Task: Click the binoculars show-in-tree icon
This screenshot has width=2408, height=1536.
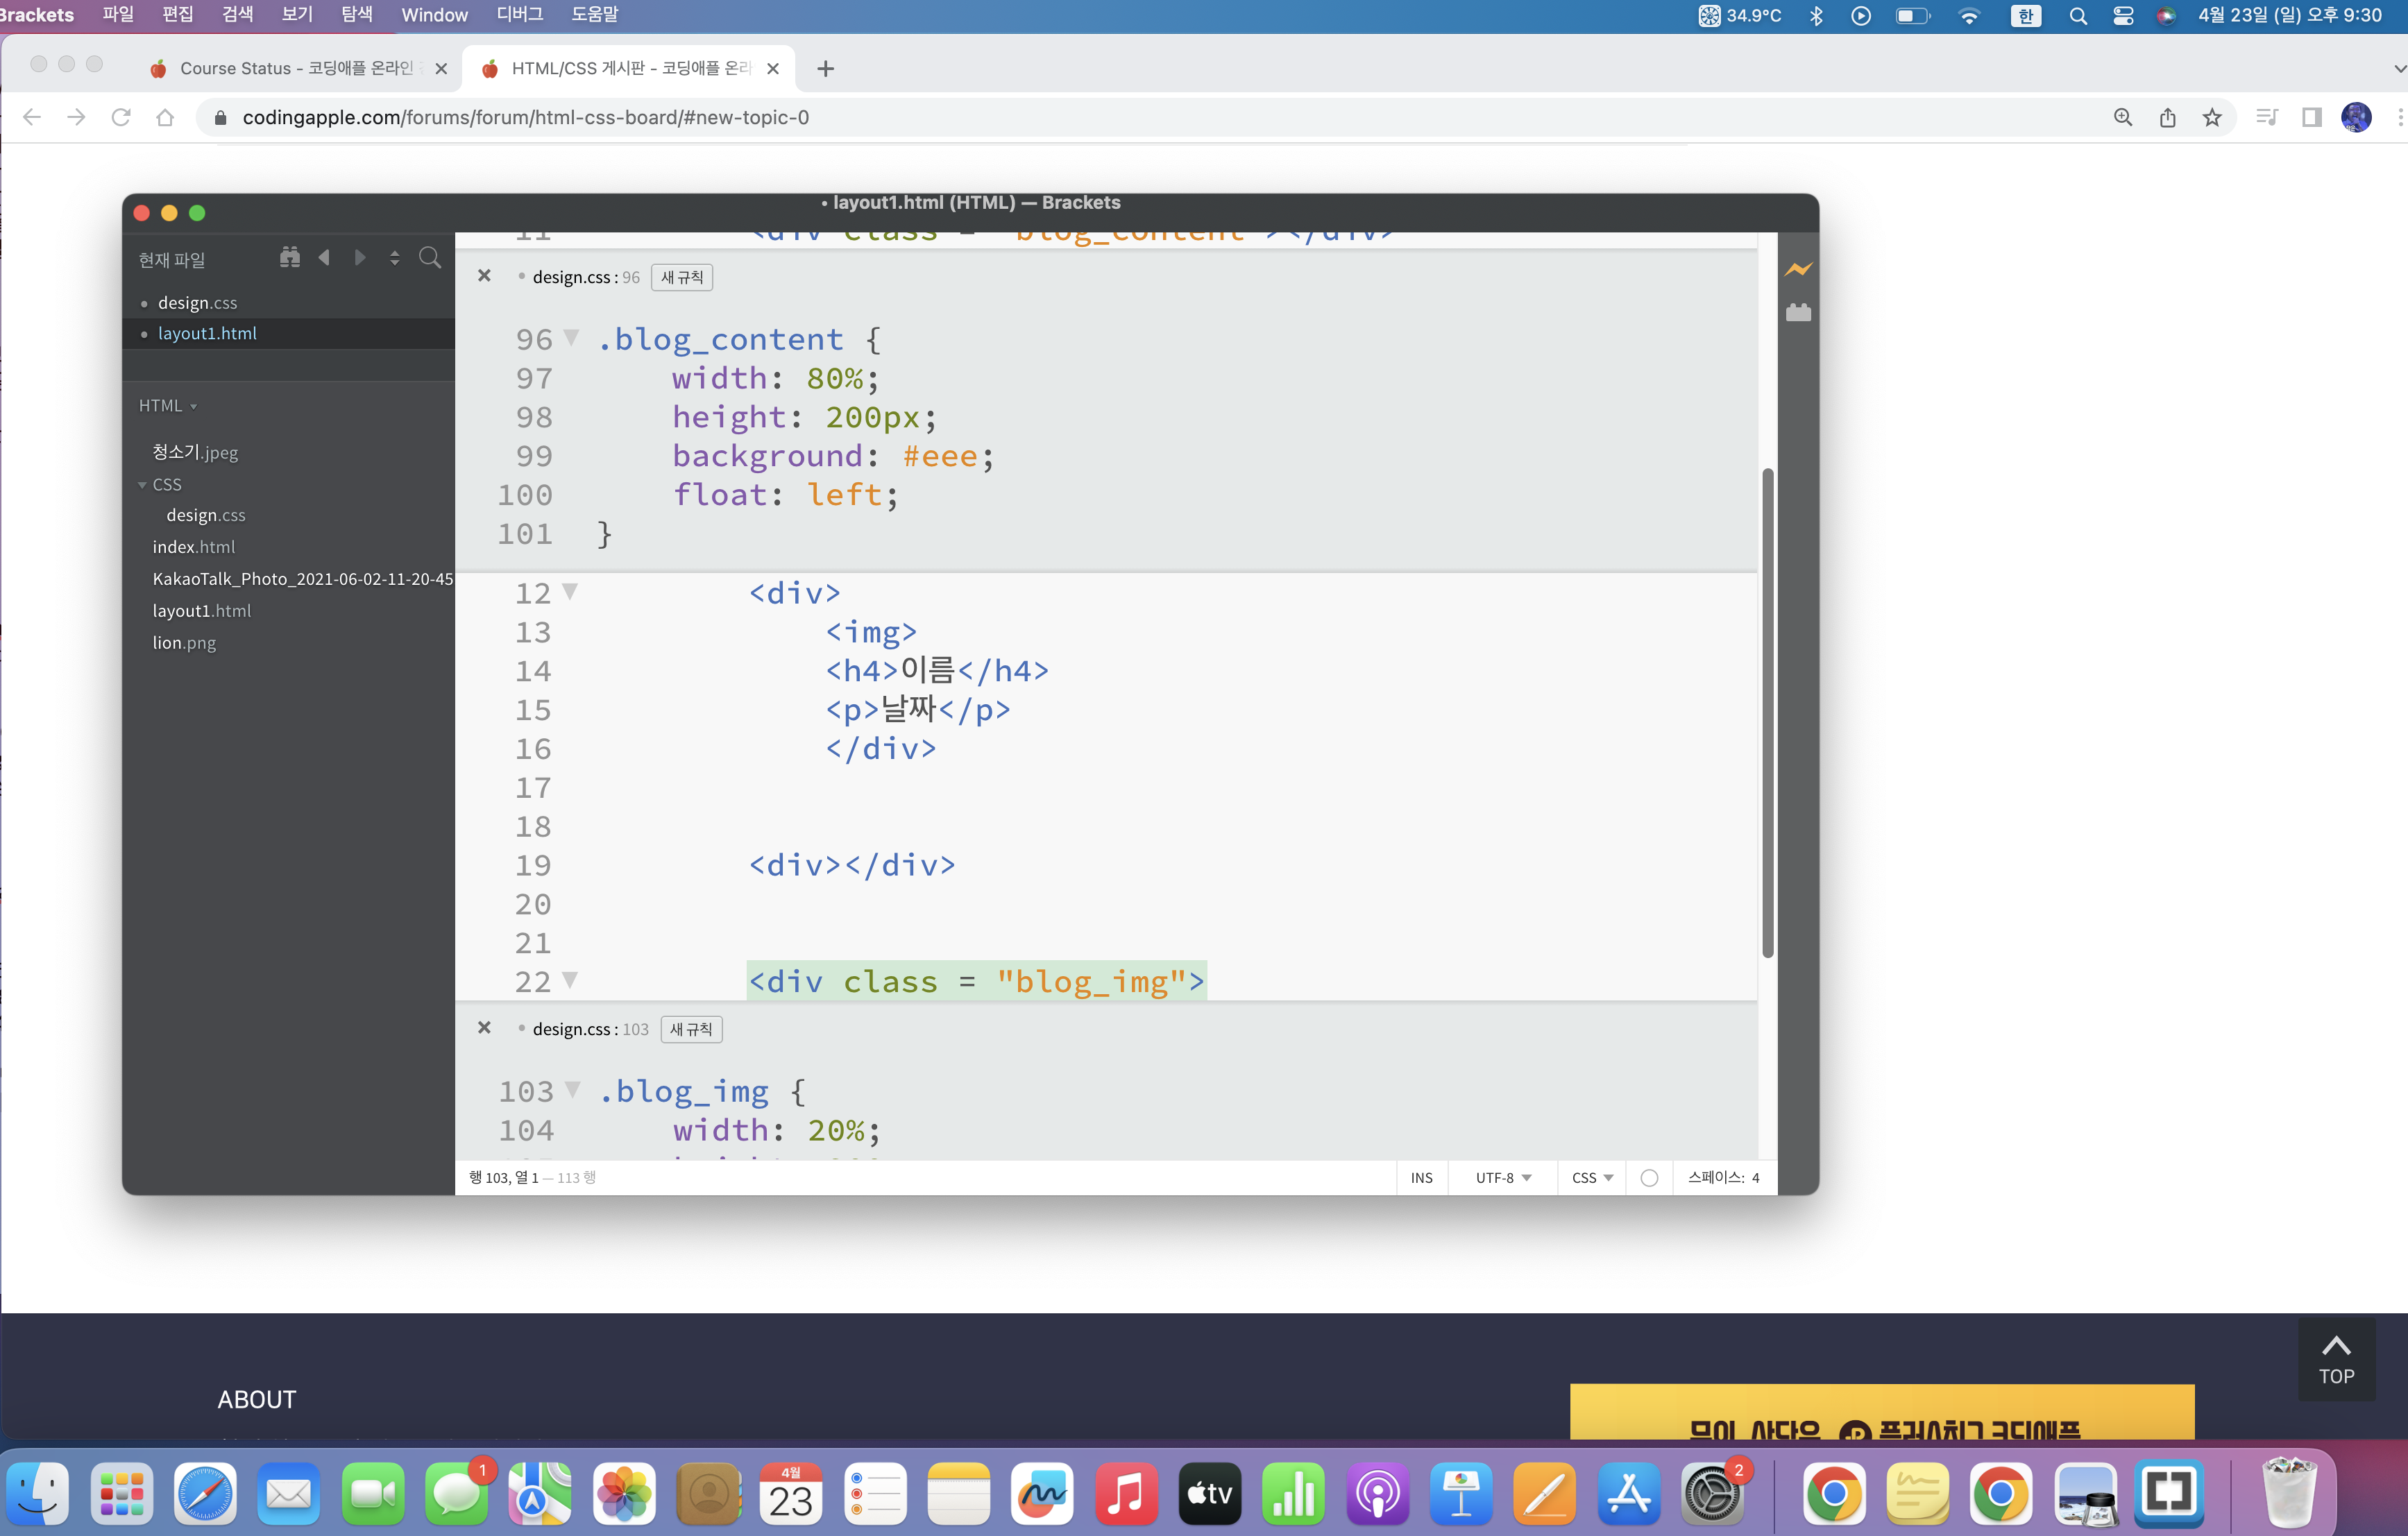Action: coord(290,258)
